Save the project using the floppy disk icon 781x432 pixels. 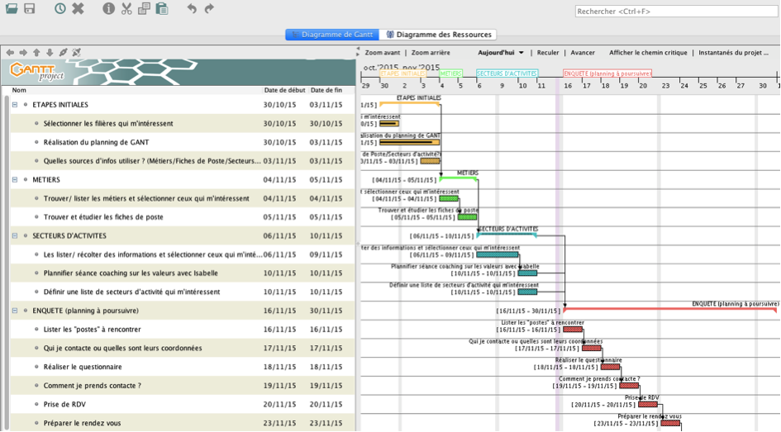pyautogui.click(x=30, y=8)
